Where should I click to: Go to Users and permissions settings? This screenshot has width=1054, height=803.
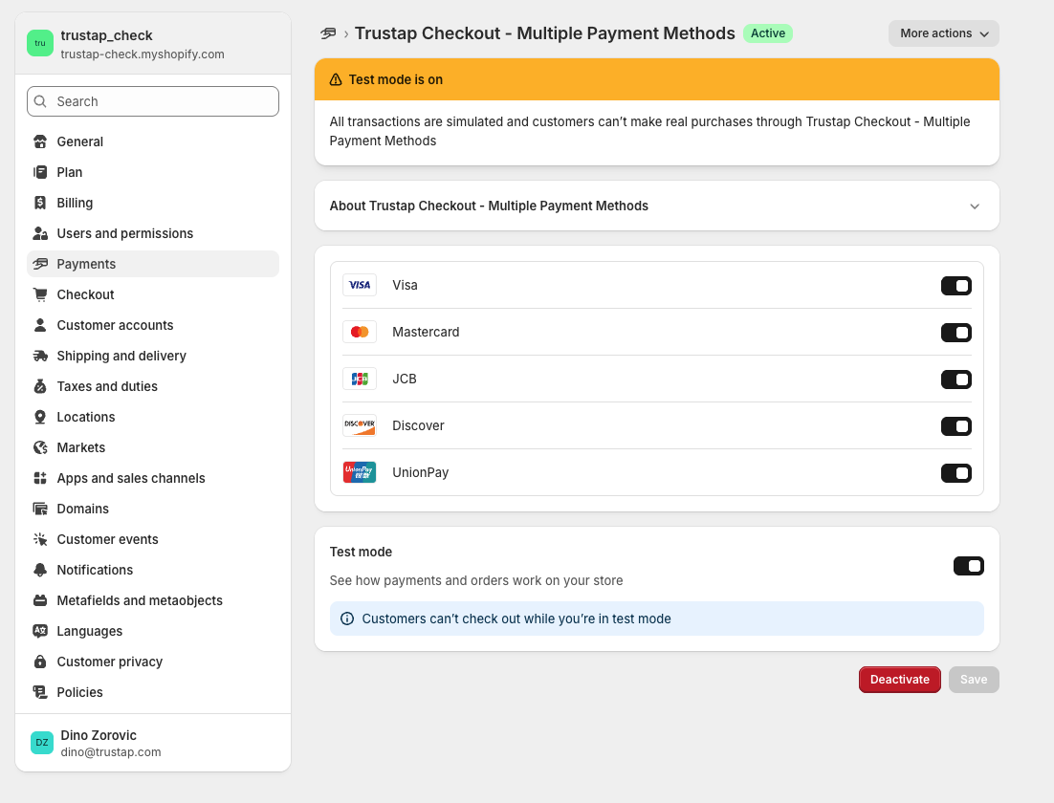click(124, 233)
